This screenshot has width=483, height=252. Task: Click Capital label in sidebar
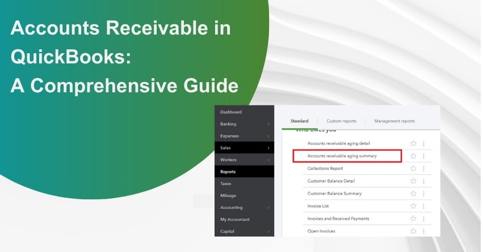[228, 231]
